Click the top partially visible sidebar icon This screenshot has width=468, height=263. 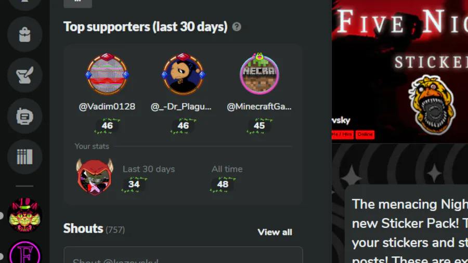25,4
